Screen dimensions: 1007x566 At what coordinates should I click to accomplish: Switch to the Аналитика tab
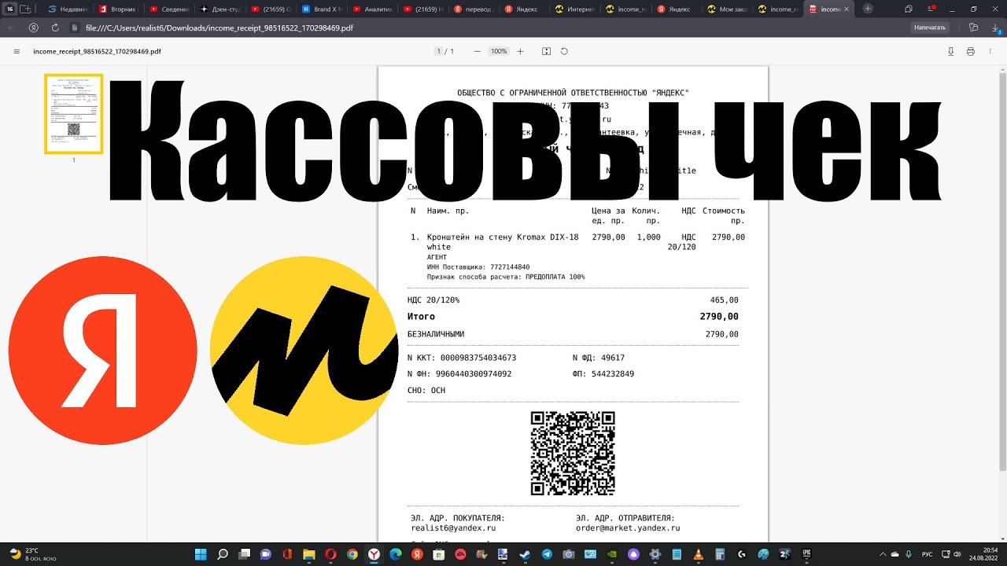(x=372, y=9)
